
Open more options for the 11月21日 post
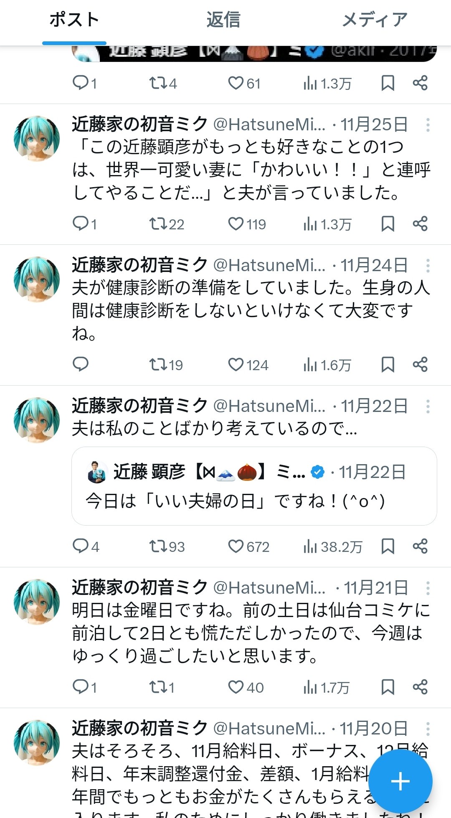click(x=428, y=588)
